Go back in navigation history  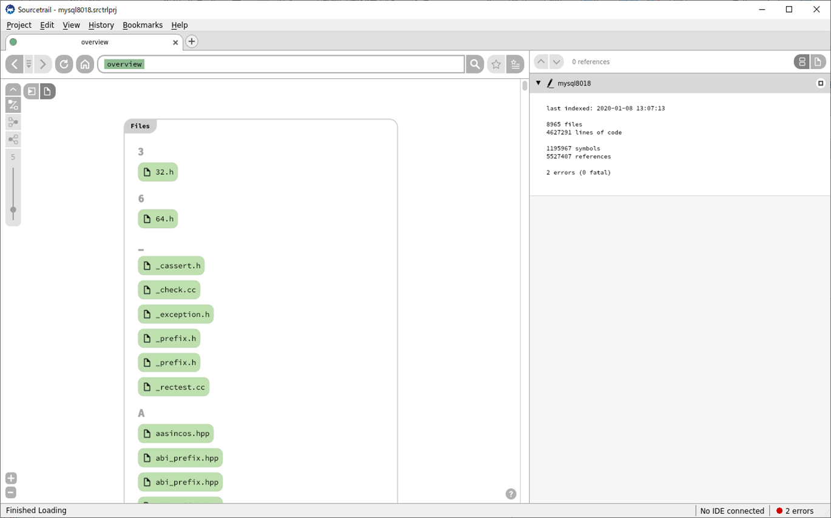click(x=14, y=64)
